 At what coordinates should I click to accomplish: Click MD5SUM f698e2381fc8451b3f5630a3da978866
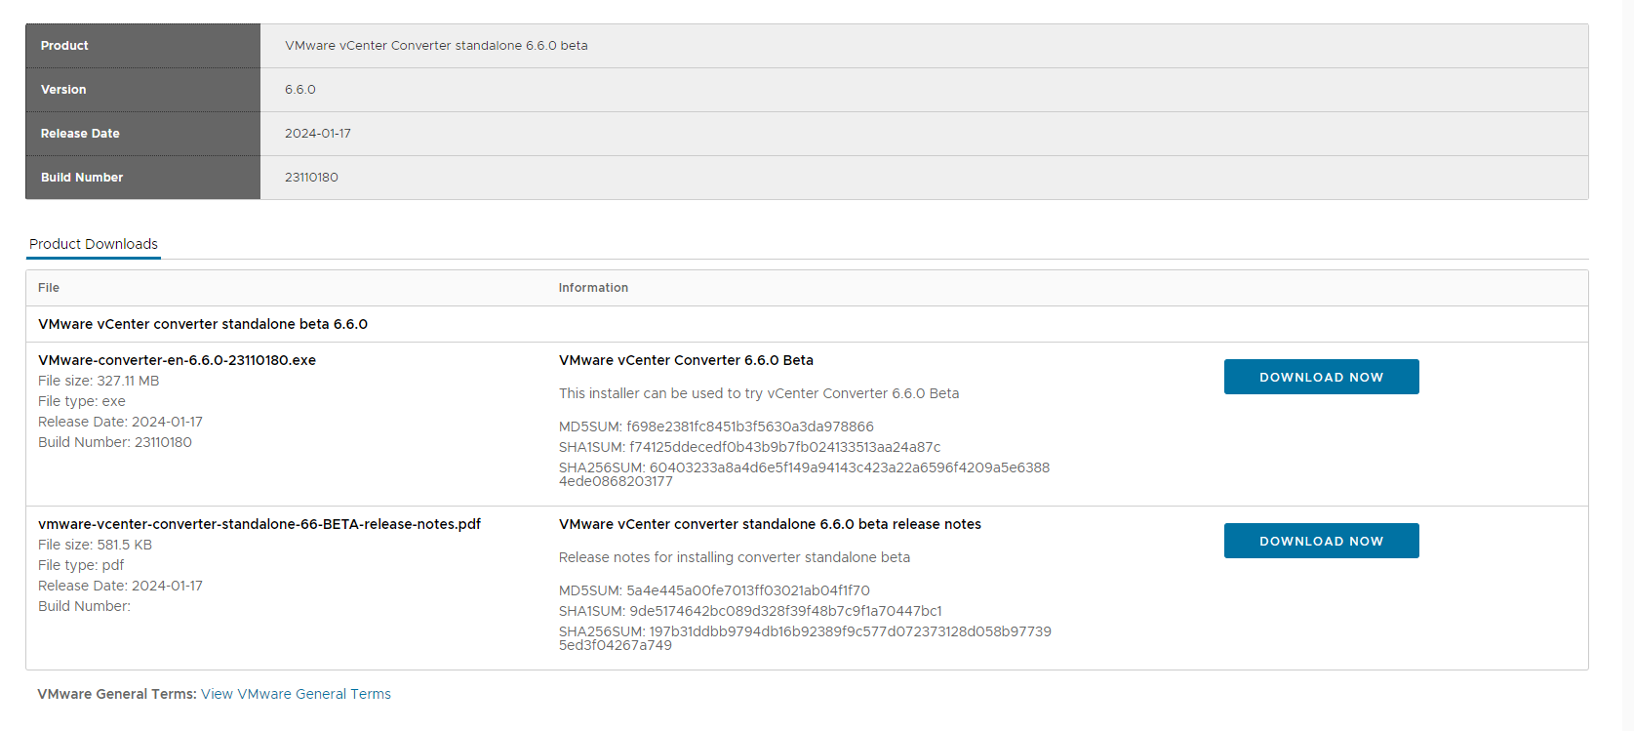[716, 426]
